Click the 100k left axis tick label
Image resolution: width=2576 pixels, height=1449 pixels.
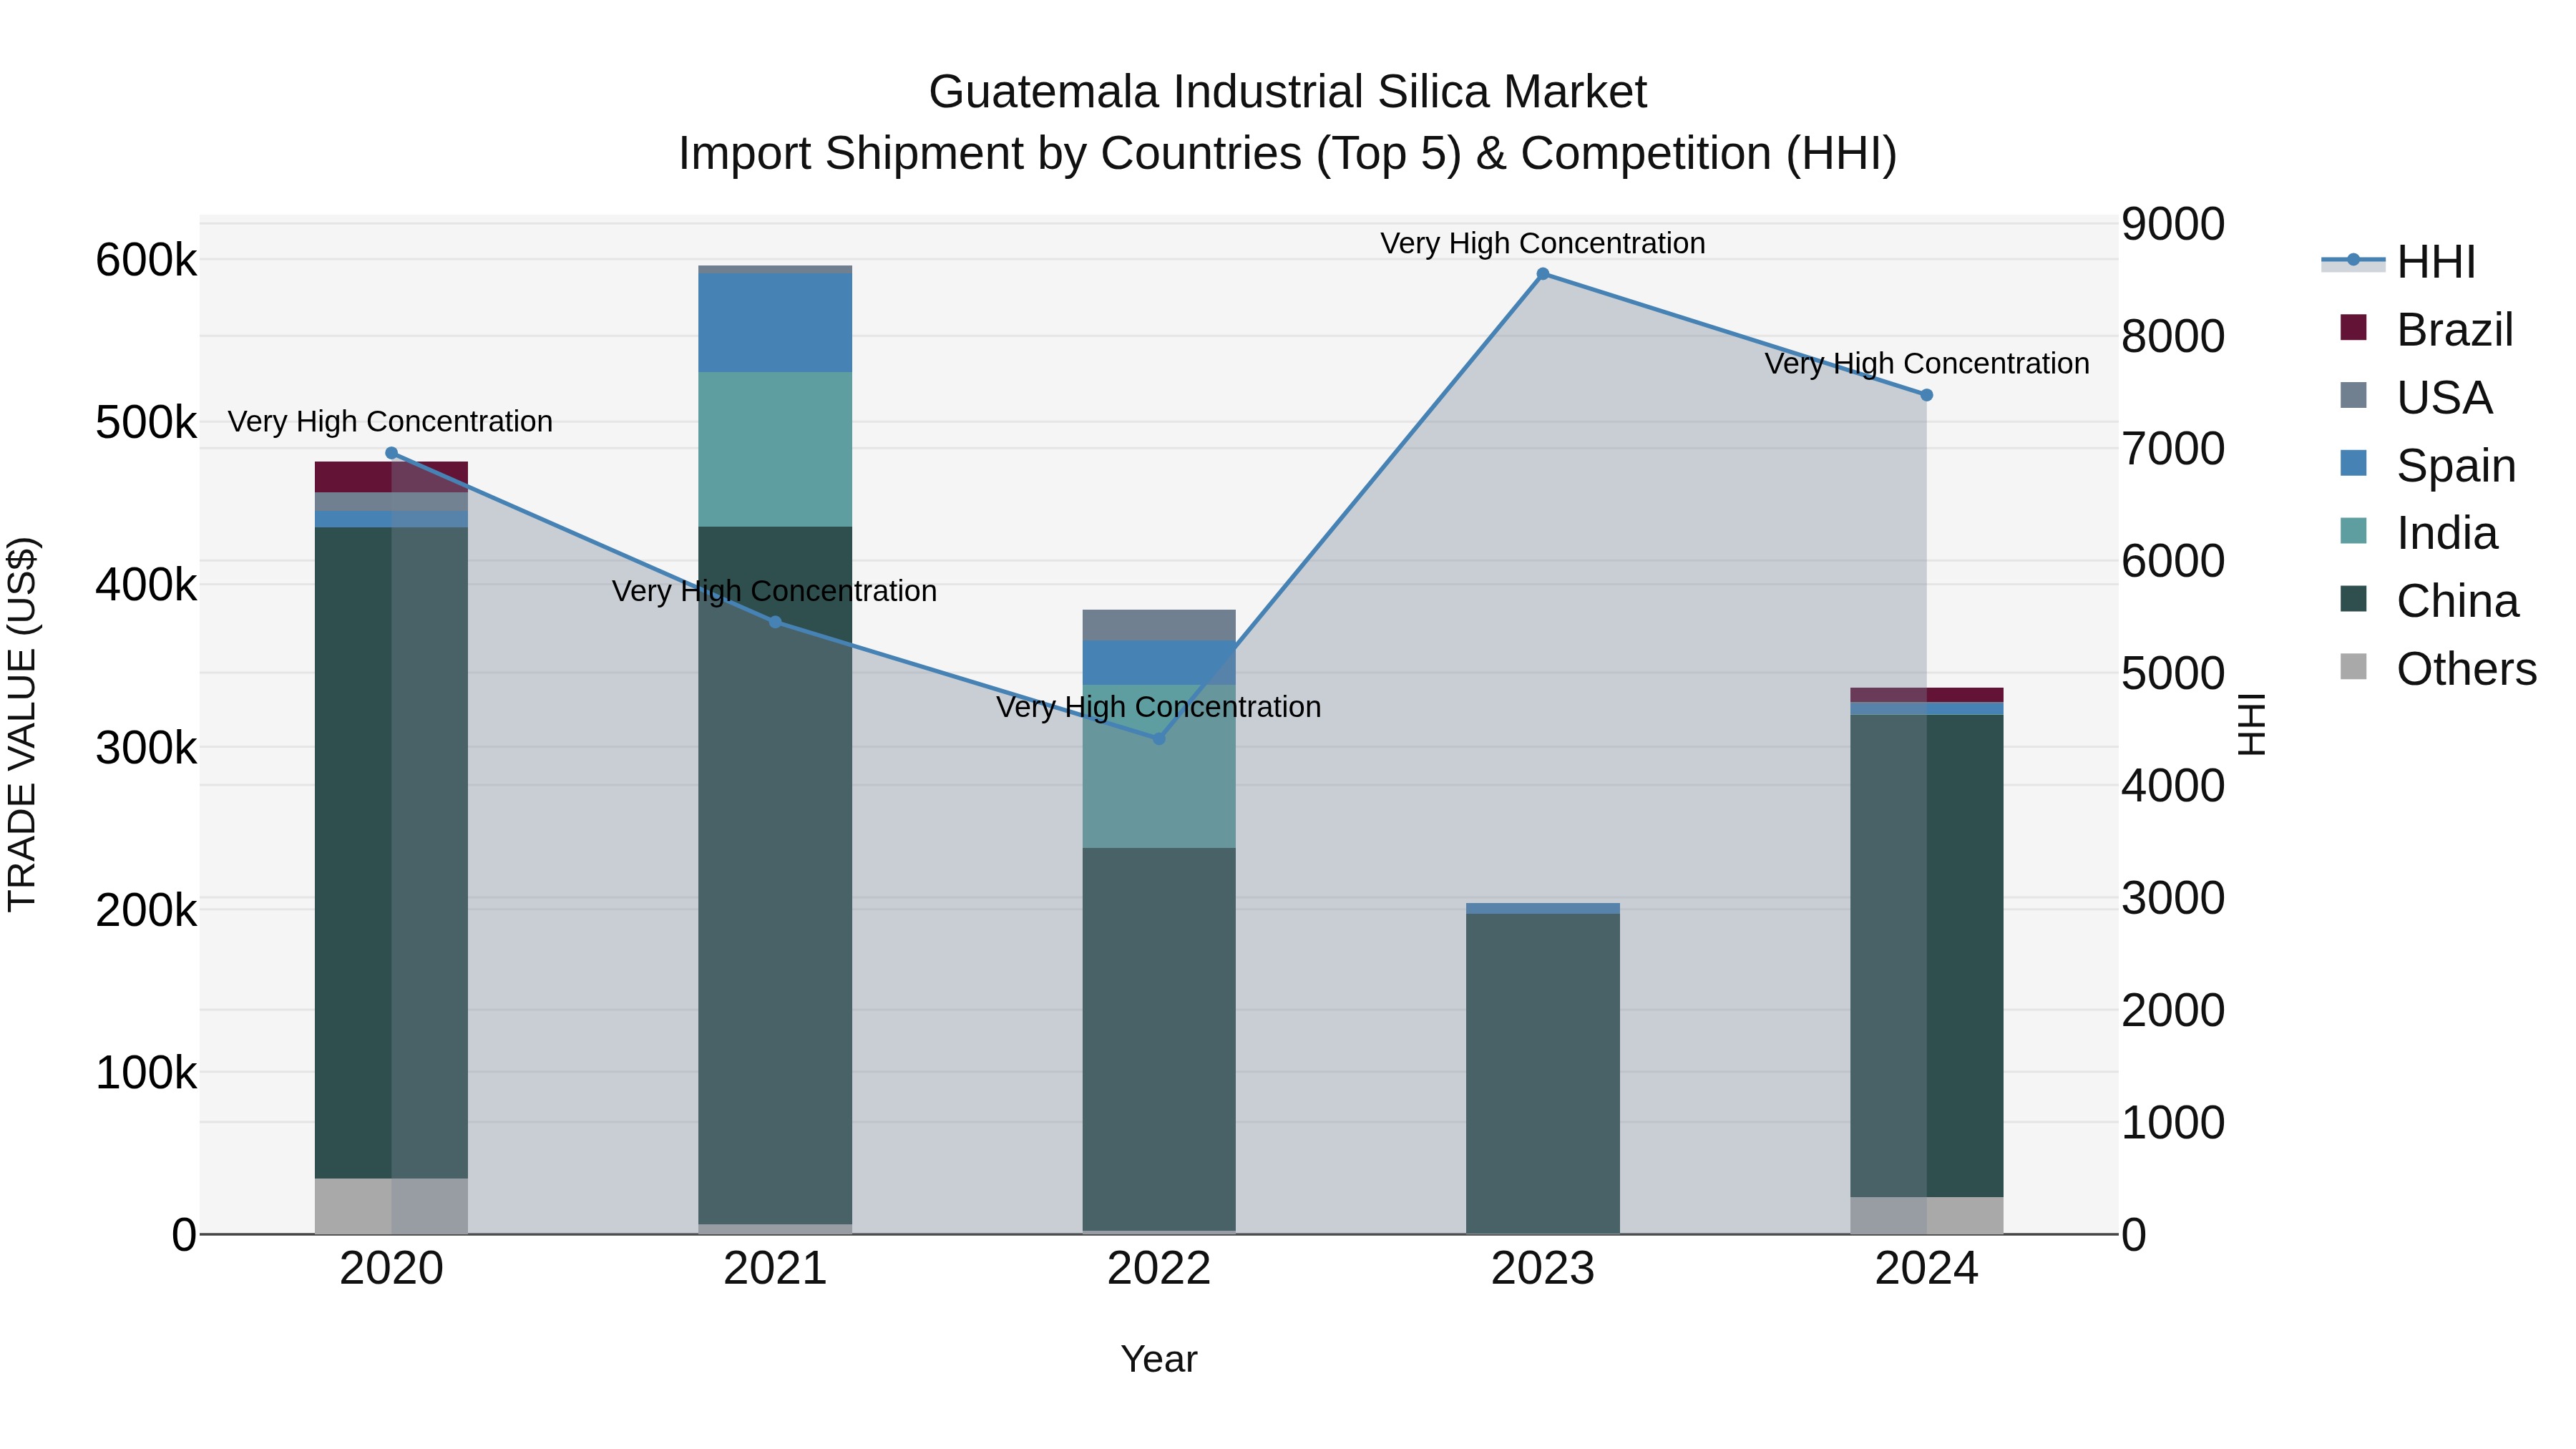146,1072
